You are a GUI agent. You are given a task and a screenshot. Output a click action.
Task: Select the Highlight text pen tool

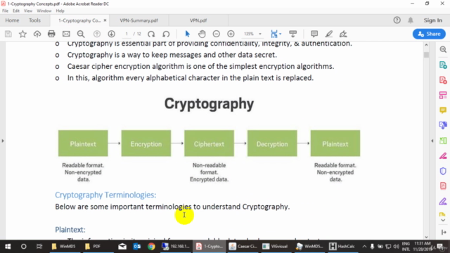coord(329,34)
